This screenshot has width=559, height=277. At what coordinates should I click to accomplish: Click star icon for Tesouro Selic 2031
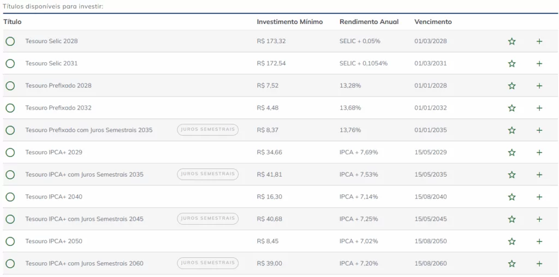(512, 63)
